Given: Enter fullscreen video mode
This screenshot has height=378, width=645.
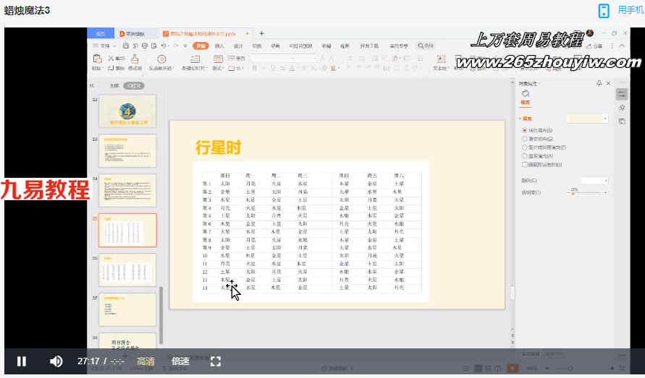Looking at the screenshot, I should pyautogui.click(x=216, y=361).
